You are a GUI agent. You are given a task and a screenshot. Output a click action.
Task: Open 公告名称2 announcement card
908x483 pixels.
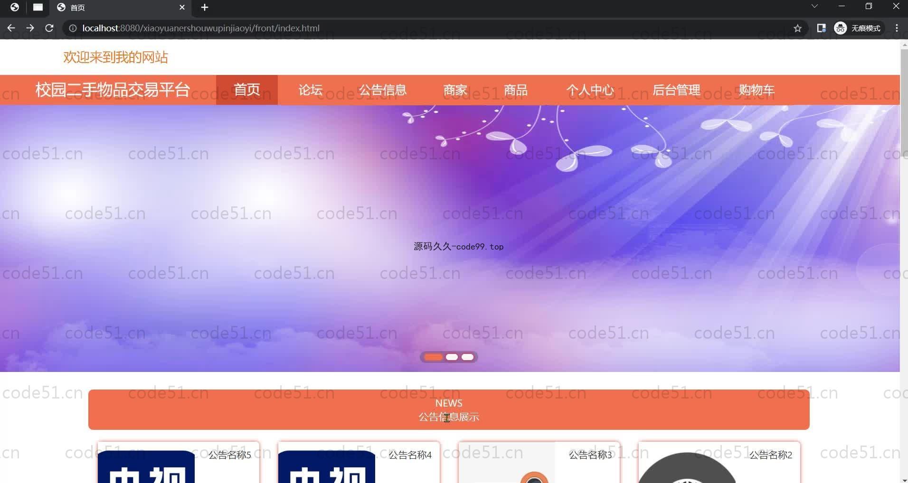tap(719, 462)
